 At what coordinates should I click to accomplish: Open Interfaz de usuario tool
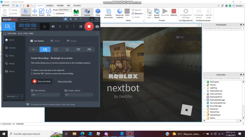point(108,14)
